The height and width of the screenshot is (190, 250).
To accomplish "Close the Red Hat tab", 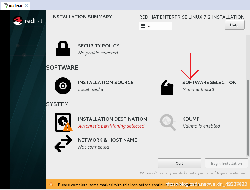I will pyautogui.click(x=27, y=5).
